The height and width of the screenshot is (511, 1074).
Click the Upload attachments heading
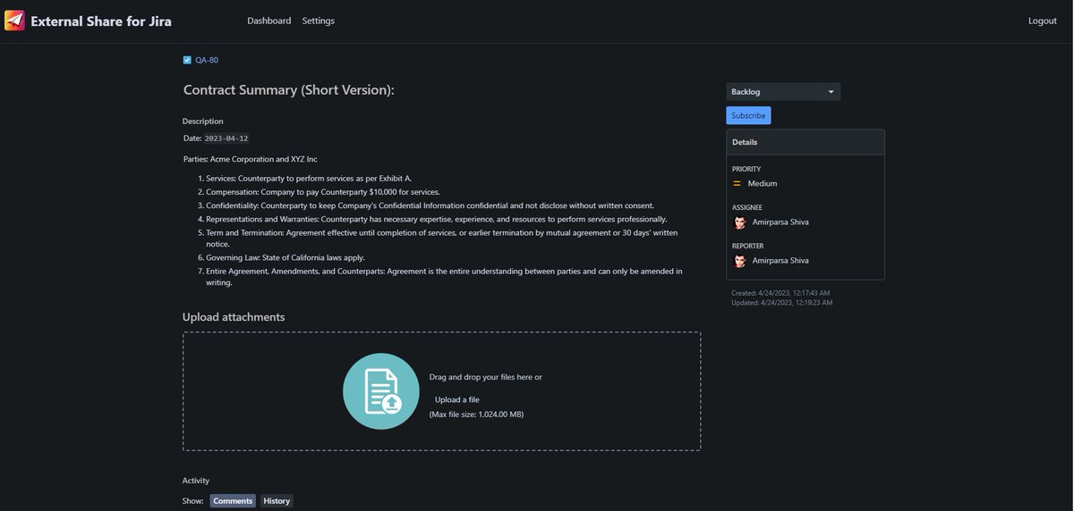pos(234,317)
